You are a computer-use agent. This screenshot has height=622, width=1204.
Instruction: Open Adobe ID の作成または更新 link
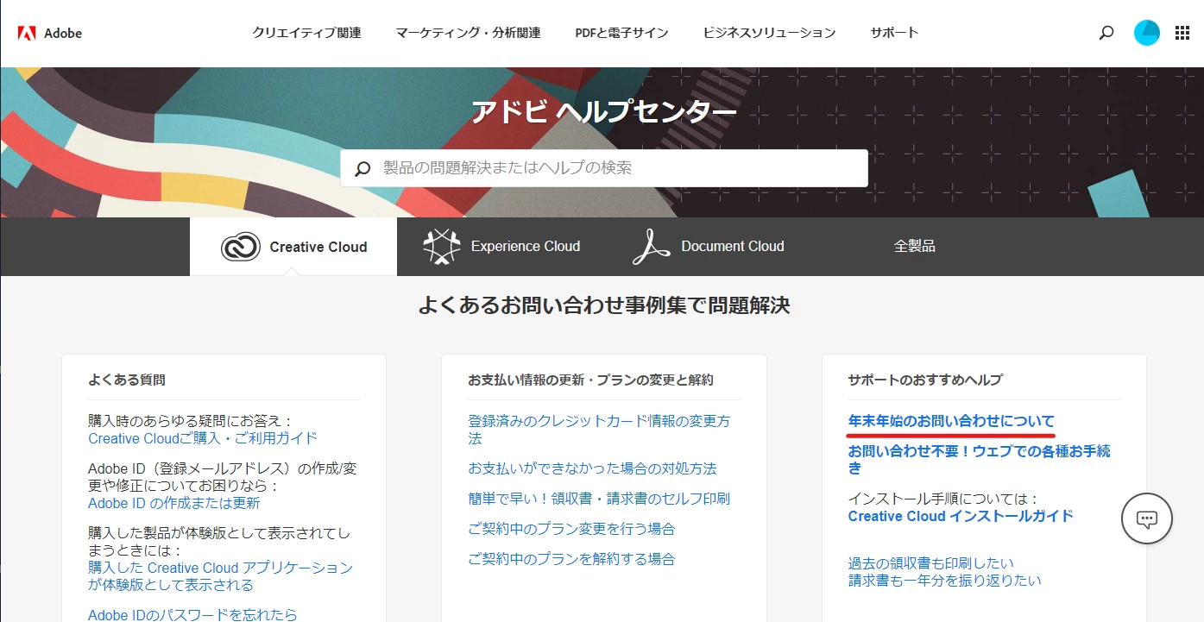(173, 503)
